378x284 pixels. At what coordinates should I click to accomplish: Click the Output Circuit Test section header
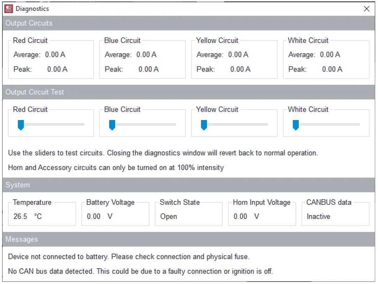34,92
